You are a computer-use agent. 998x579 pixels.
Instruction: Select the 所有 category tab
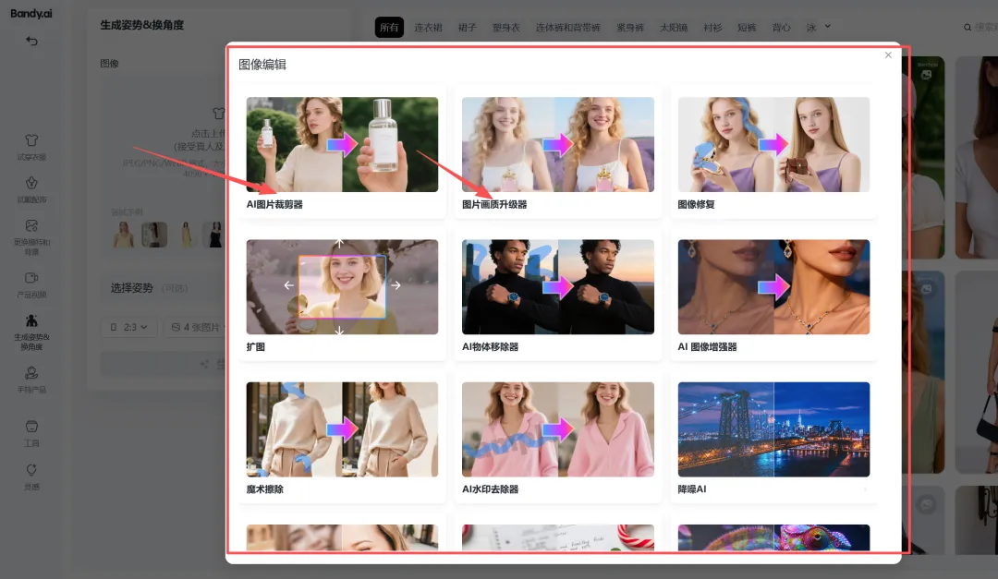point(389,28)
